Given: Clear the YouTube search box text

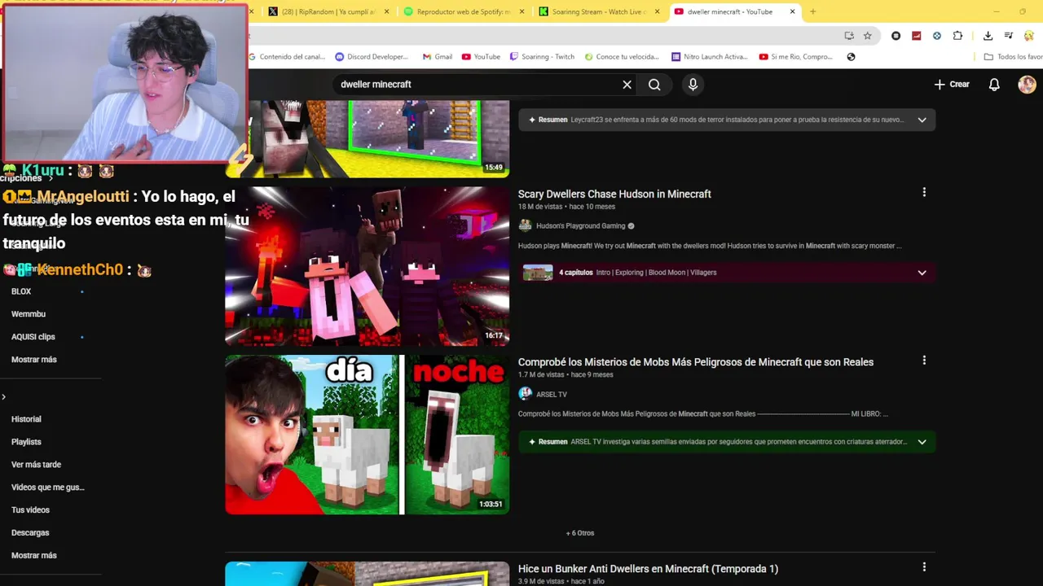Looking at the screenshot, I should coord(627,85).
